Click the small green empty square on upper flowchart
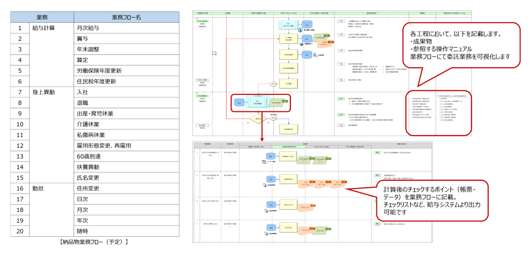The image size is (531, 259). (214, 53)
